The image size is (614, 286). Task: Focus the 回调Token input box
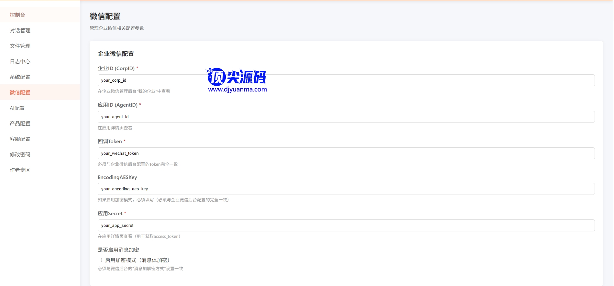pos(346,154)
